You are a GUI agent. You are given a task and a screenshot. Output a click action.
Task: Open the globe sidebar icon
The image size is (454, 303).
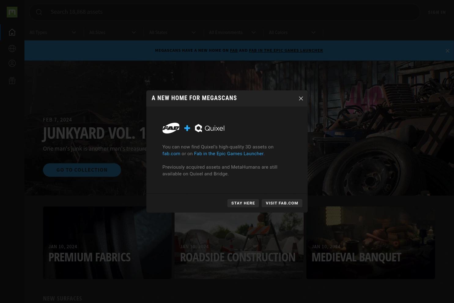[12, 48]
